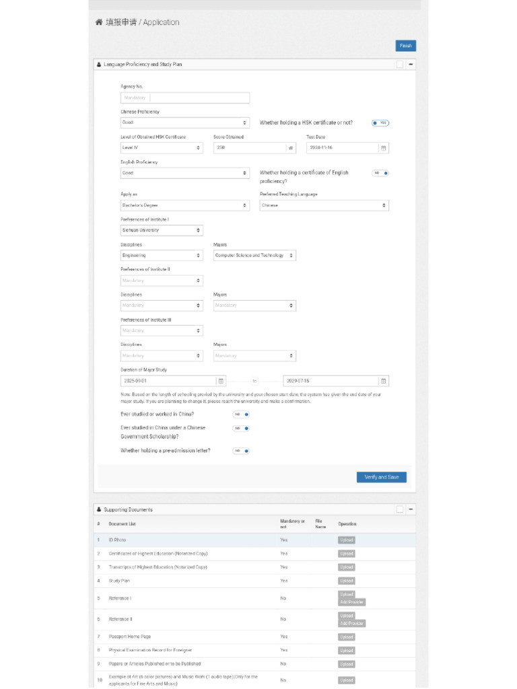Open calendar icon for Test Date
This screenshot has height=689, width=517.
[384, 148]
